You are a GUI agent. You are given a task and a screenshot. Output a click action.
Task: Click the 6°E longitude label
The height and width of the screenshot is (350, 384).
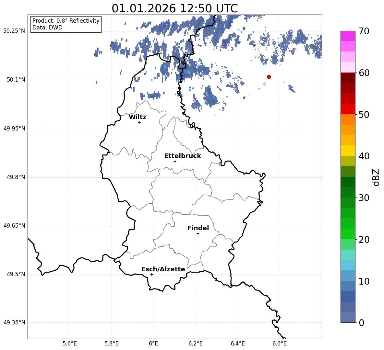pos(153,344)
